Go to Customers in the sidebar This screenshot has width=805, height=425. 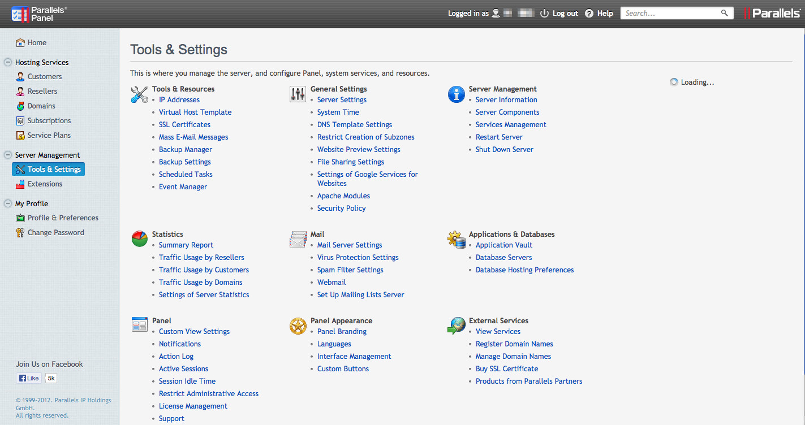coord(45,76)
